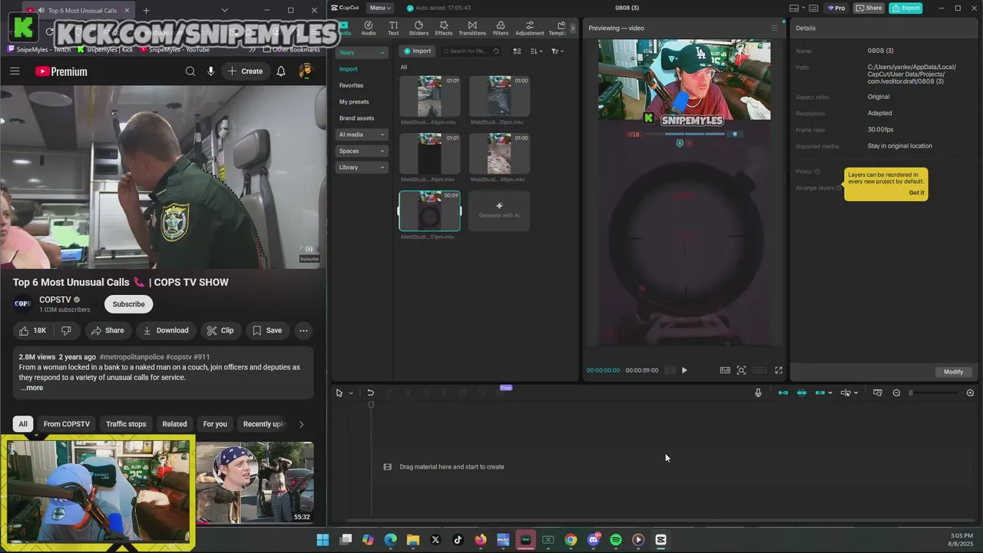
Task: Open the media sort dropdown
Action: click(536, 51)
